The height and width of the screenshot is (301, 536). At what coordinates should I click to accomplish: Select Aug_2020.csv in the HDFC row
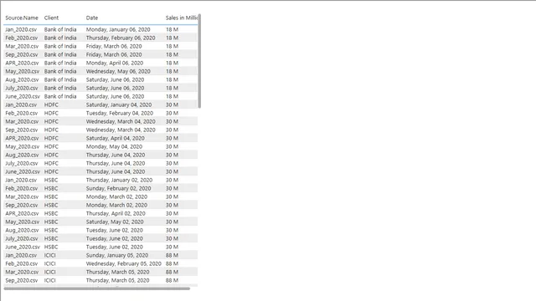coord(22,155)
